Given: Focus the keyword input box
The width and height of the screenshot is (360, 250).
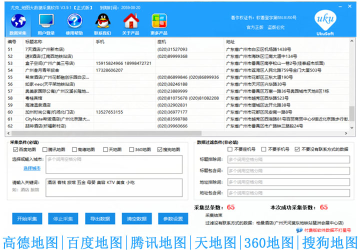Looking at the screenshot, I should pos(114,188).
